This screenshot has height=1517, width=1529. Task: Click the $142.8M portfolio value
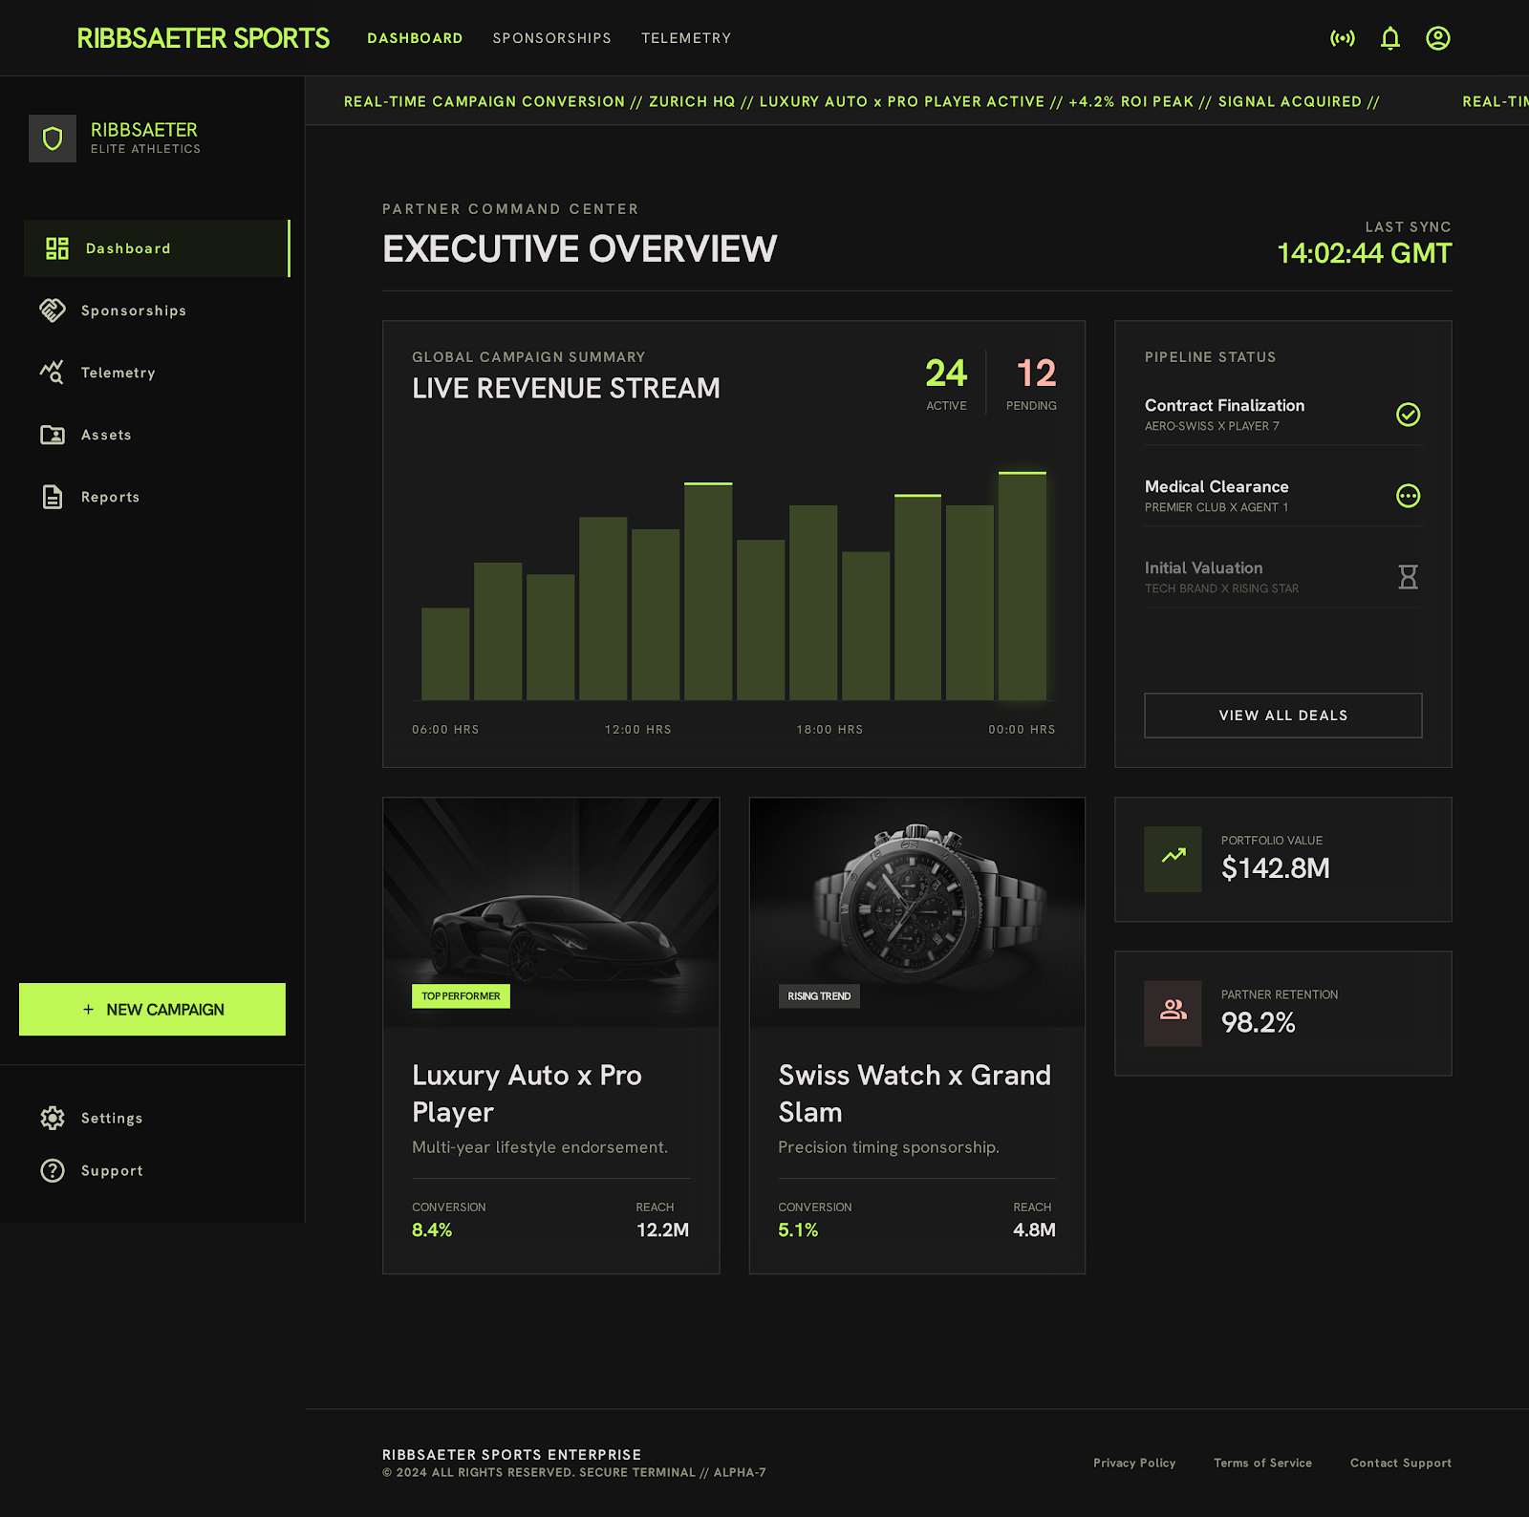click(1276, 868)
